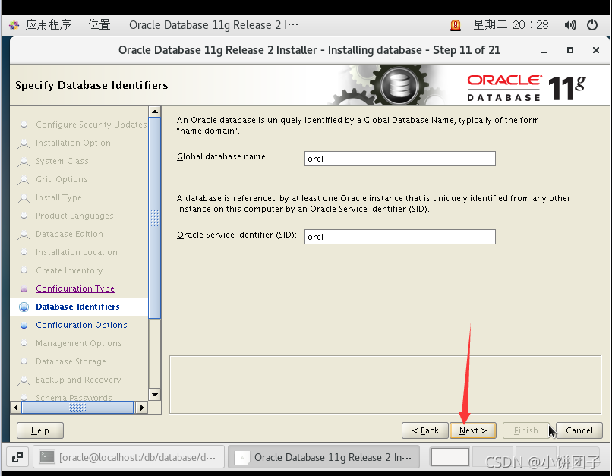This screenshot has width=612, height=476.
Task: Switch to Oracle Database 11g Installer taskbar item
Action: click(323, 457)
